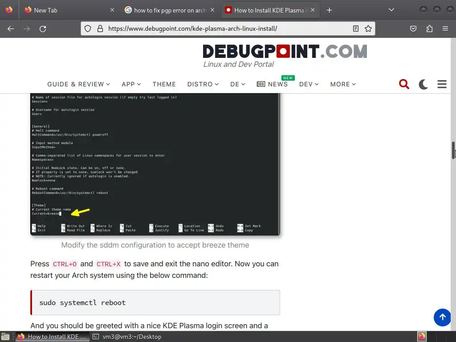Viewport: 456px width, 342px height.
Task: Click the Linux and Dev Portal tagline
Action: coord(239,64)
